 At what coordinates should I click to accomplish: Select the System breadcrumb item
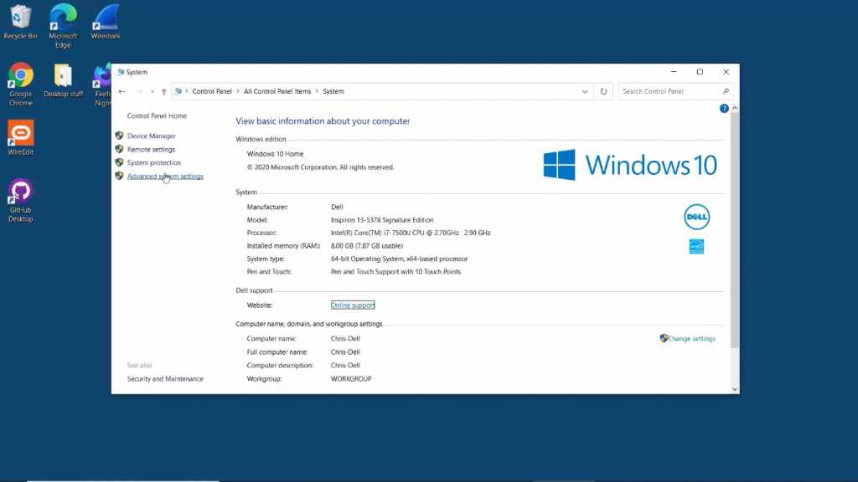click(333, 91)
